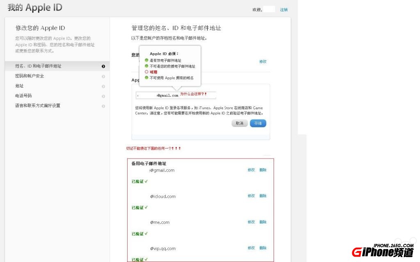Expand the 密码和帐户安全 chevron arrow

(x=103, y=76)
